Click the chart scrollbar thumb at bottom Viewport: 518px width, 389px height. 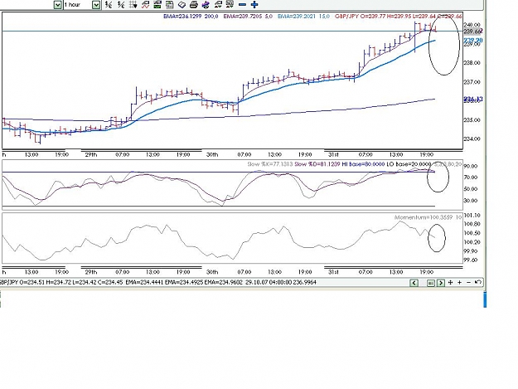coord(430,283)
